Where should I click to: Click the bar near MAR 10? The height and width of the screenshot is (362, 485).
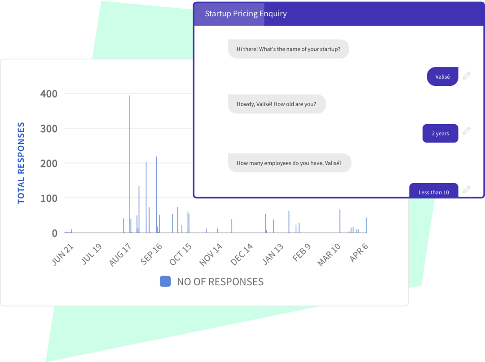coord(339,220)
